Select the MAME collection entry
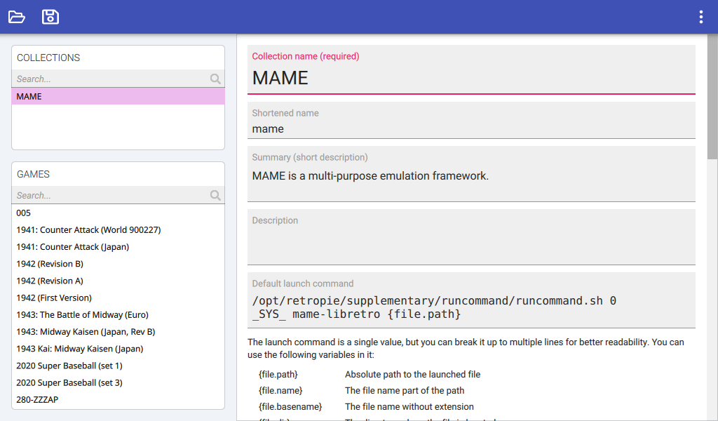The height and width of the screenshot is (421, 718). [x=118, y=96]
